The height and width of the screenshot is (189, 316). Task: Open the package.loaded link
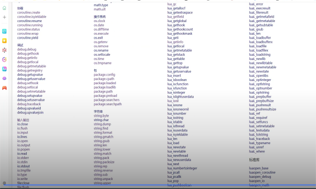(105, 83)
